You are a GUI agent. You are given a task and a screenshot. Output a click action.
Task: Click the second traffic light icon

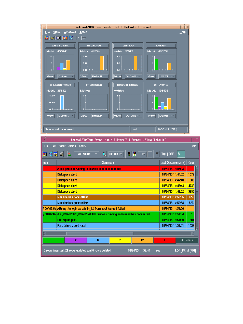coord(134,154)
